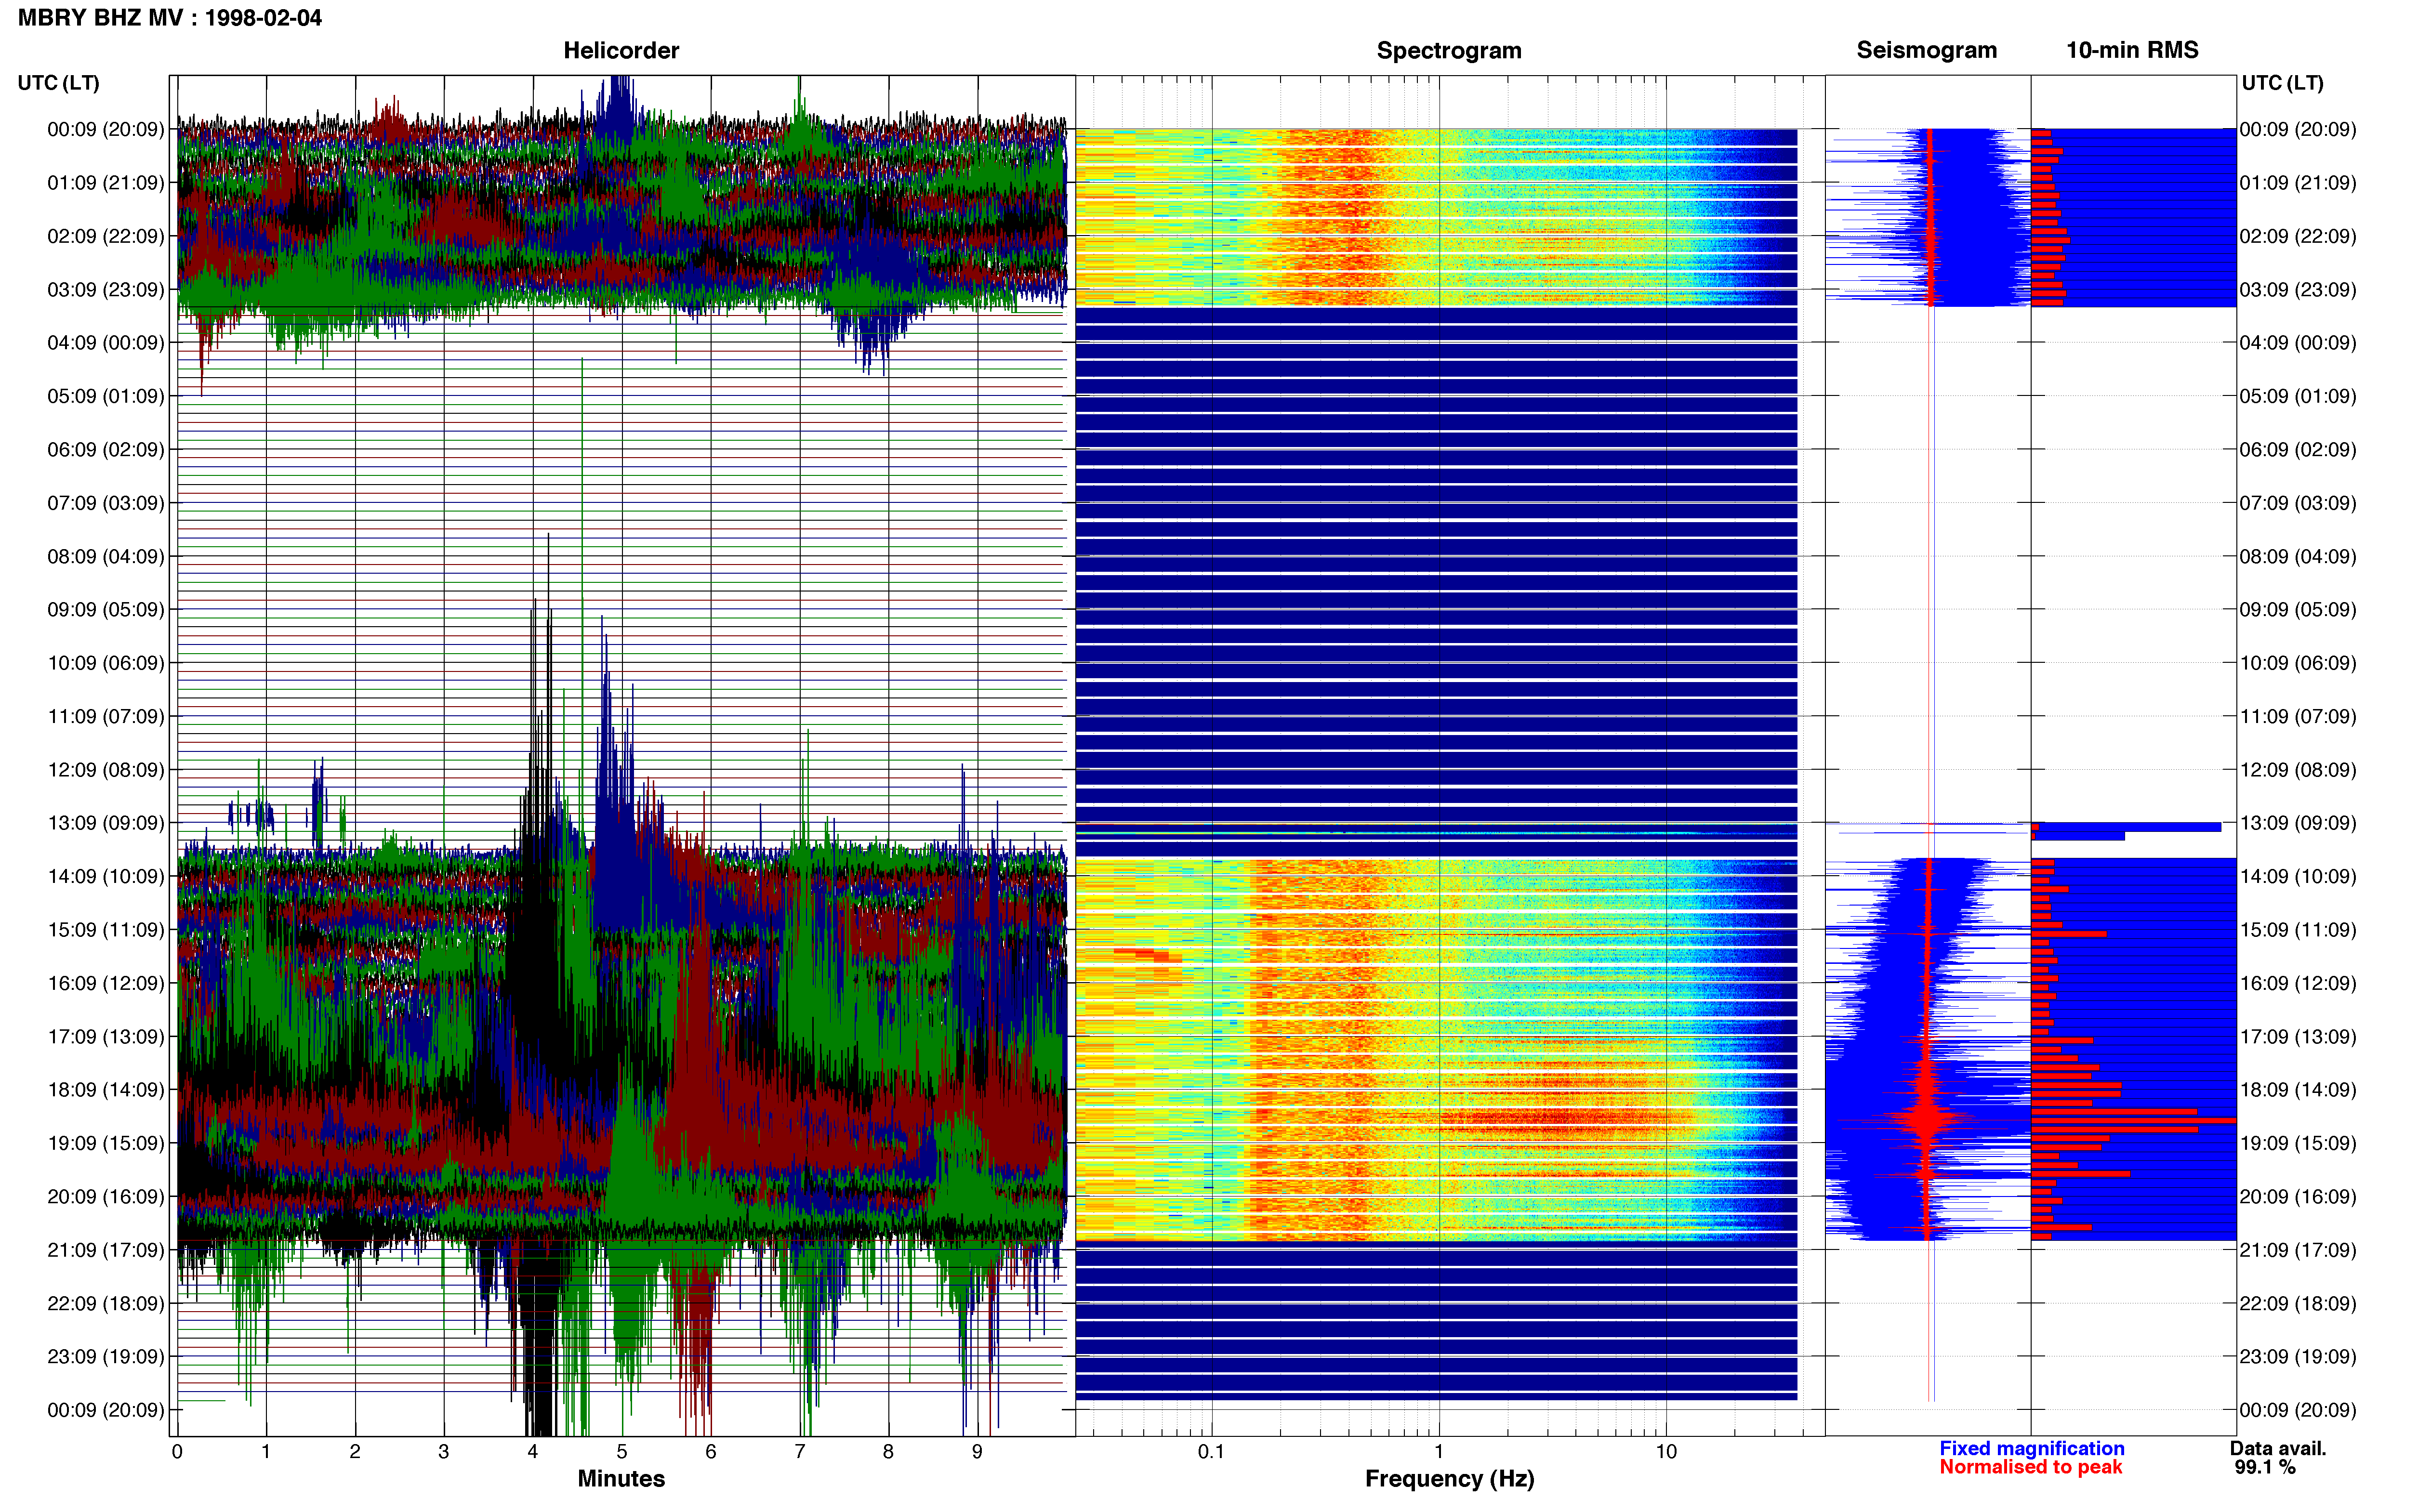Viewport: 2418px width, 1512px height.
Task: Click the left '04:09 (00:09)' time label
Action: point(106,343)
